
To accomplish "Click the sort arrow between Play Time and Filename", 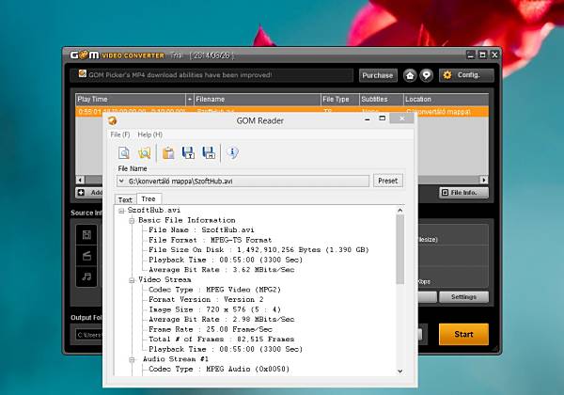I will tap(190, 100).
